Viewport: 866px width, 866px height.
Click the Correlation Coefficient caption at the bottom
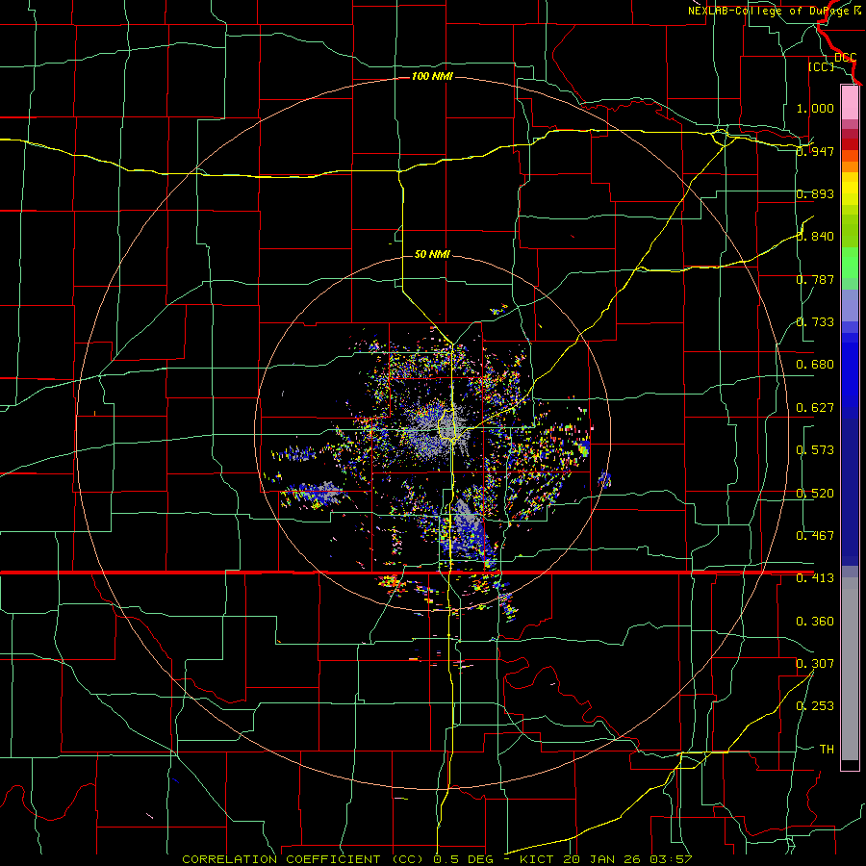tap(437, 859)
